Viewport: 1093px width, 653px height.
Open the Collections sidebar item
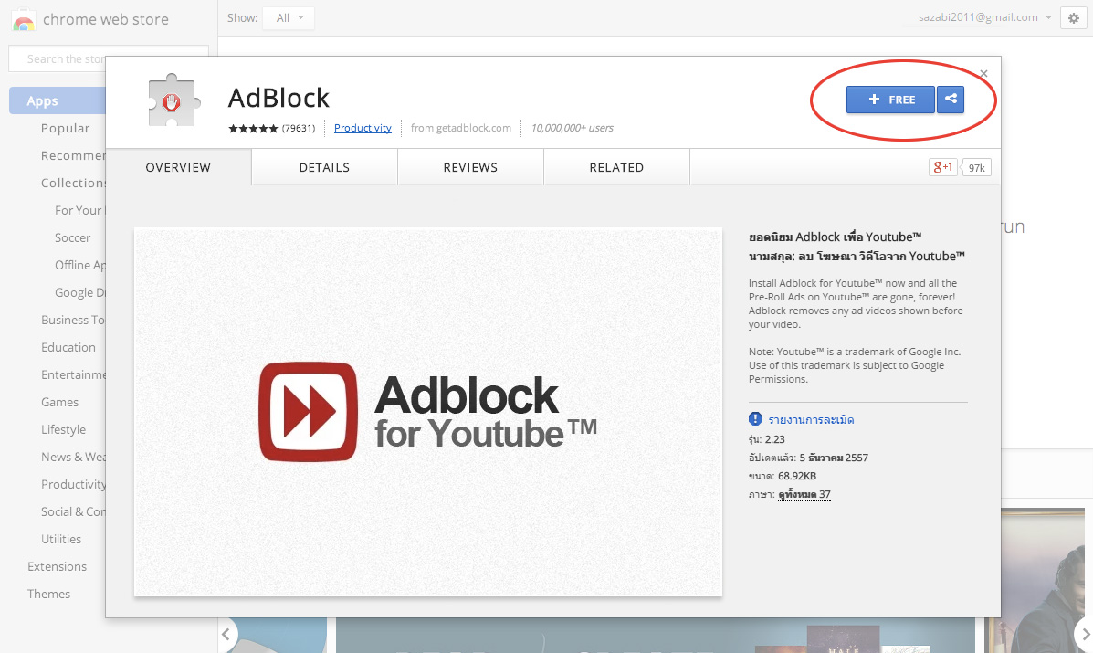pyautogui.click(x=72, y=183)
